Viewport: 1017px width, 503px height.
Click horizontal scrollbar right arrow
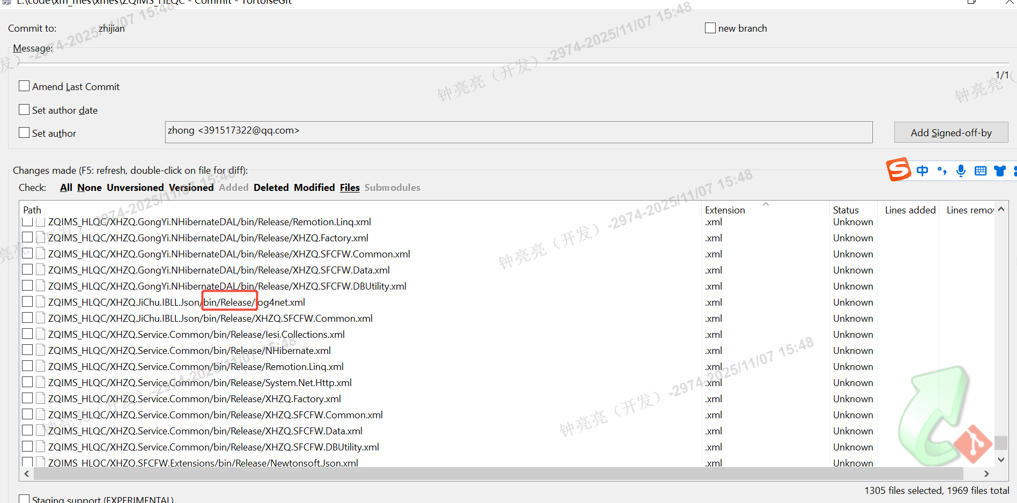tap(986, 474)
